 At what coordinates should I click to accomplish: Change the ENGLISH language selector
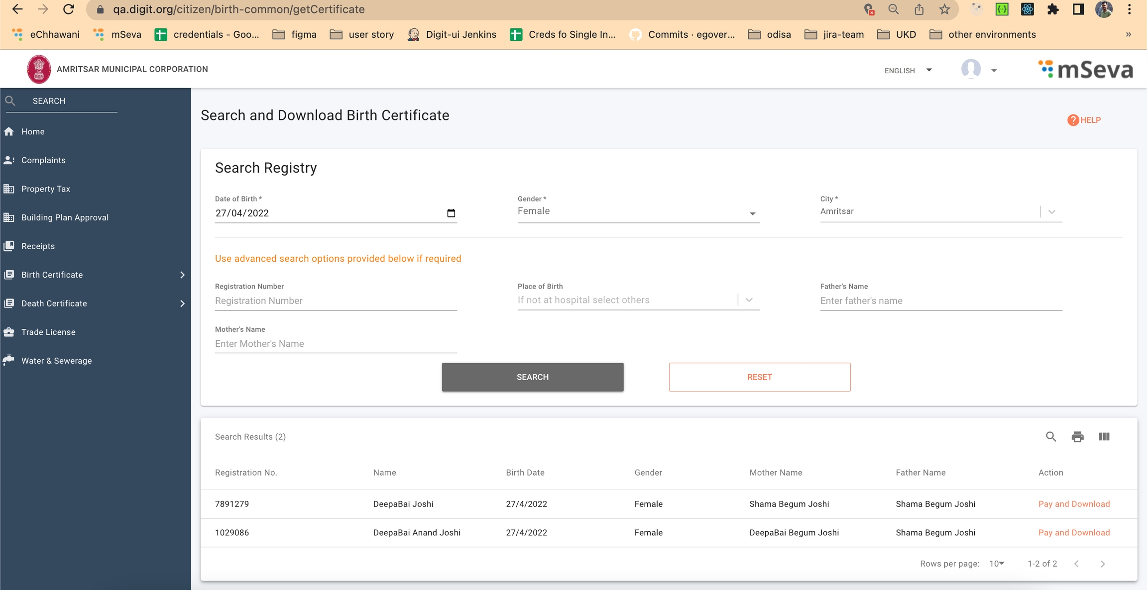click(x=908, y=71)
